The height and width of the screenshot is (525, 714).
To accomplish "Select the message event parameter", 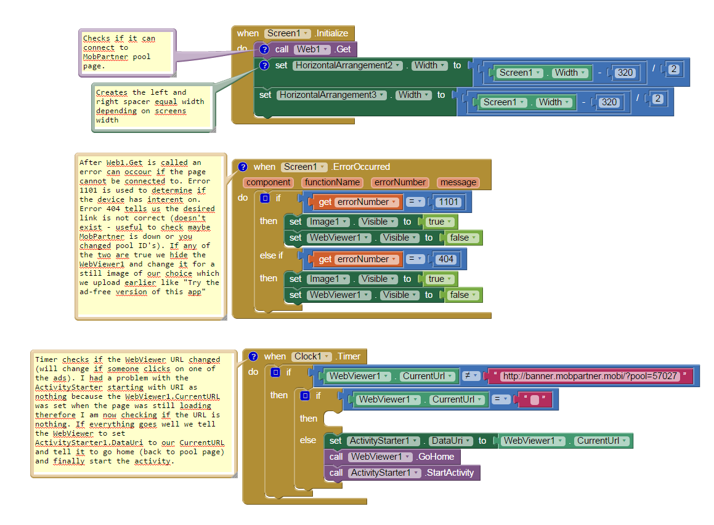I will pos(458,182).
